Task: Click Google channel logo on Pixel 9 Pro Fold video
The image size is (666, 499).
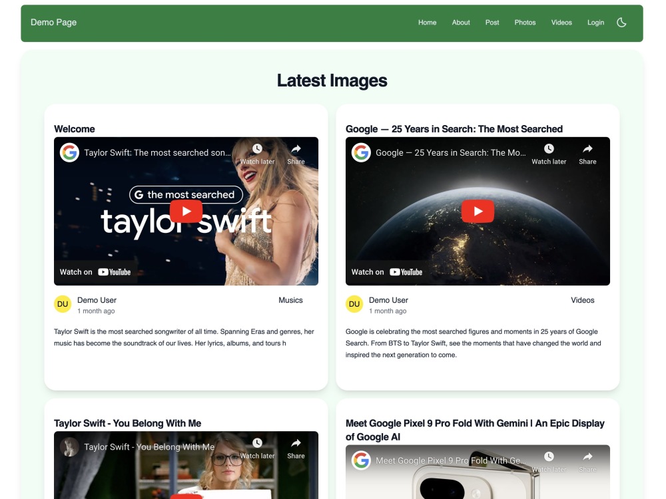Action: 361,460
